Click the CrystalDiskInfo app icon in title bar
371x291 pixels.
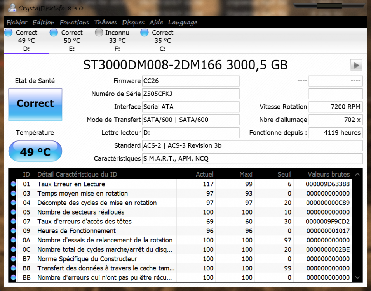click(x=12, y=8)
